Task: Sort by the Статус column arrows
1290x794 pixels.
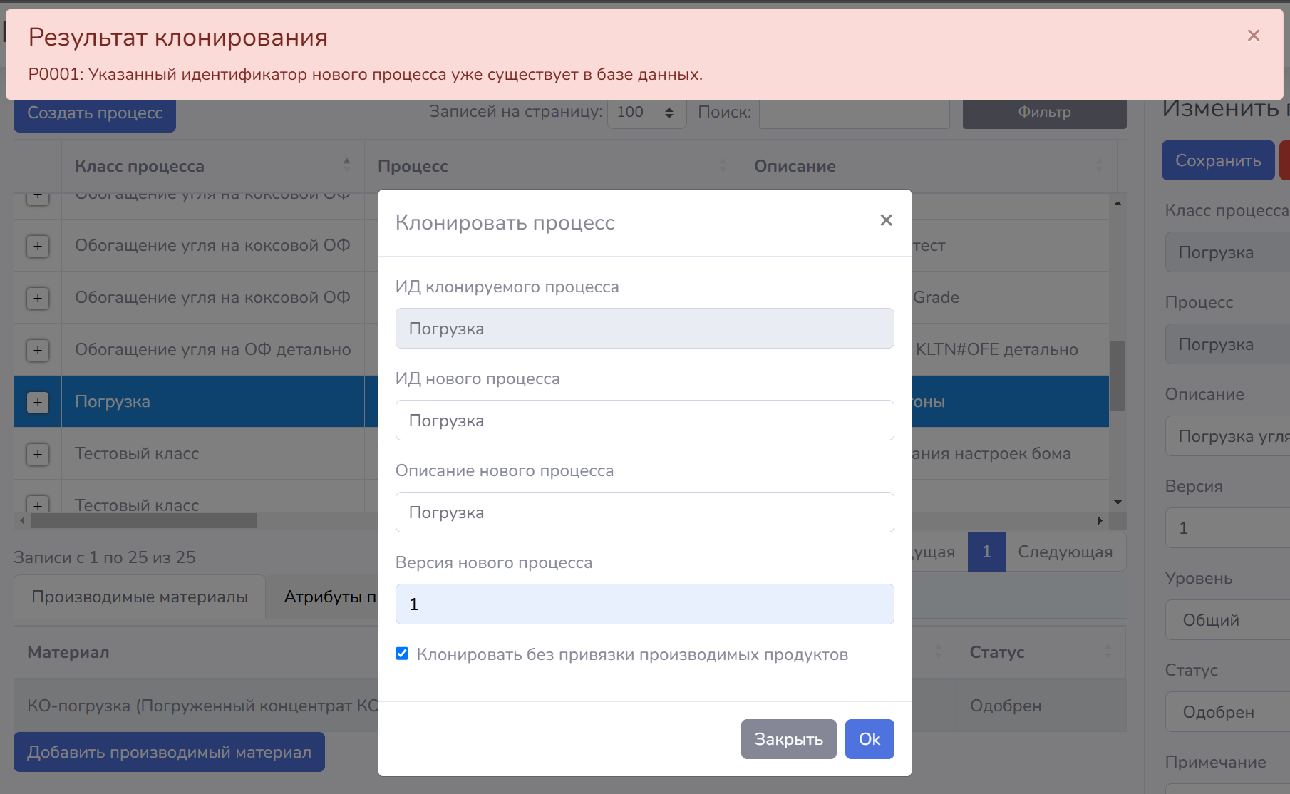Action: [x=1108, y=651]
